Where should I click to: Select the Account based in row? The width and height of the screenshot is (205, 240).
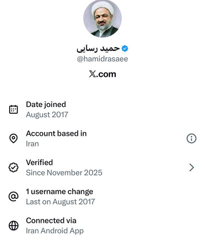(102, 138)
